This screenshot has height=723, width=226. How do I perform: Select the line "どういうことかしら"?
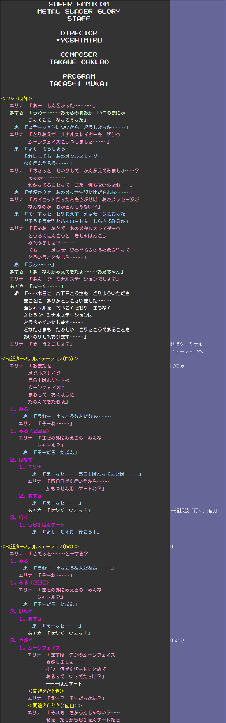57,257
